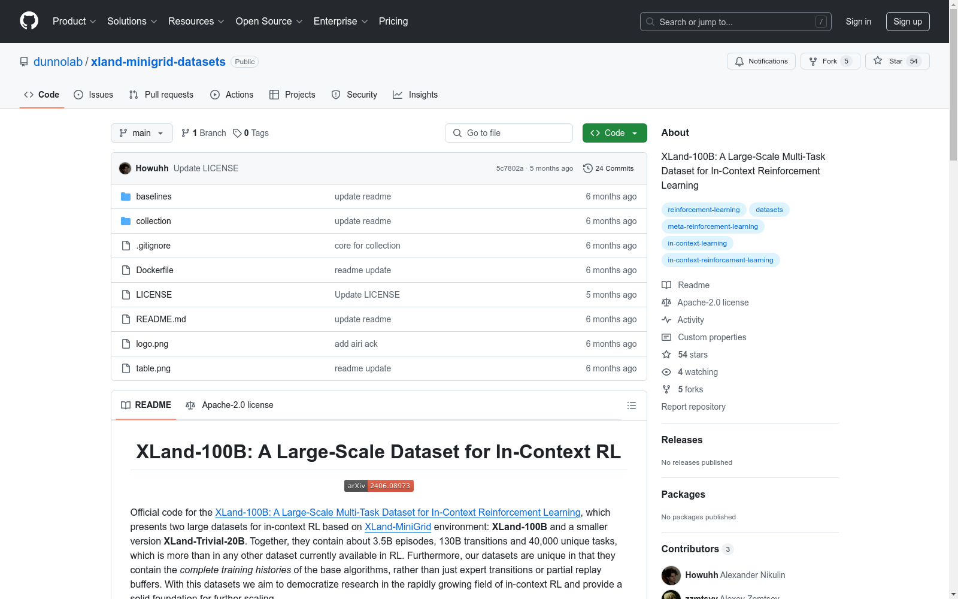Viewport: 958px width, 599px height.
Task: Click the collection folder icon
Action: click(126, 221)
